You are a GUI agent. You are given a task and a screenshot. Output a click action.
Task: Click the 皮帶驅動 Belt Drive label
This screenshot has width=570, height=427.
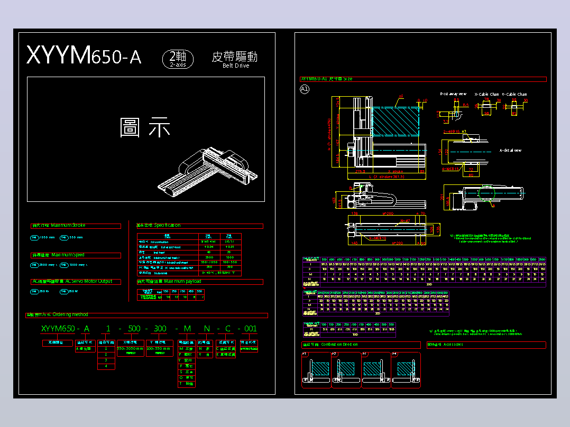pos(235,60)
